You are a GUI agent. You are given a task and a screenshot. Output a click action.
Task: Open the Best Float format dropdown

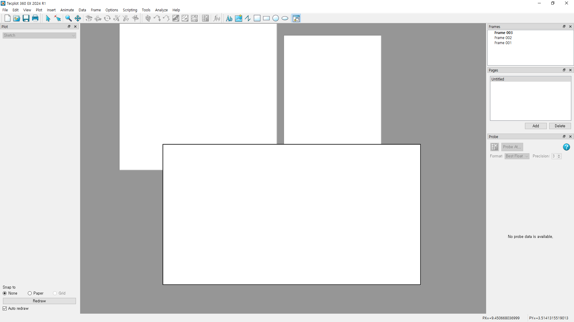(x=517, y=156)
